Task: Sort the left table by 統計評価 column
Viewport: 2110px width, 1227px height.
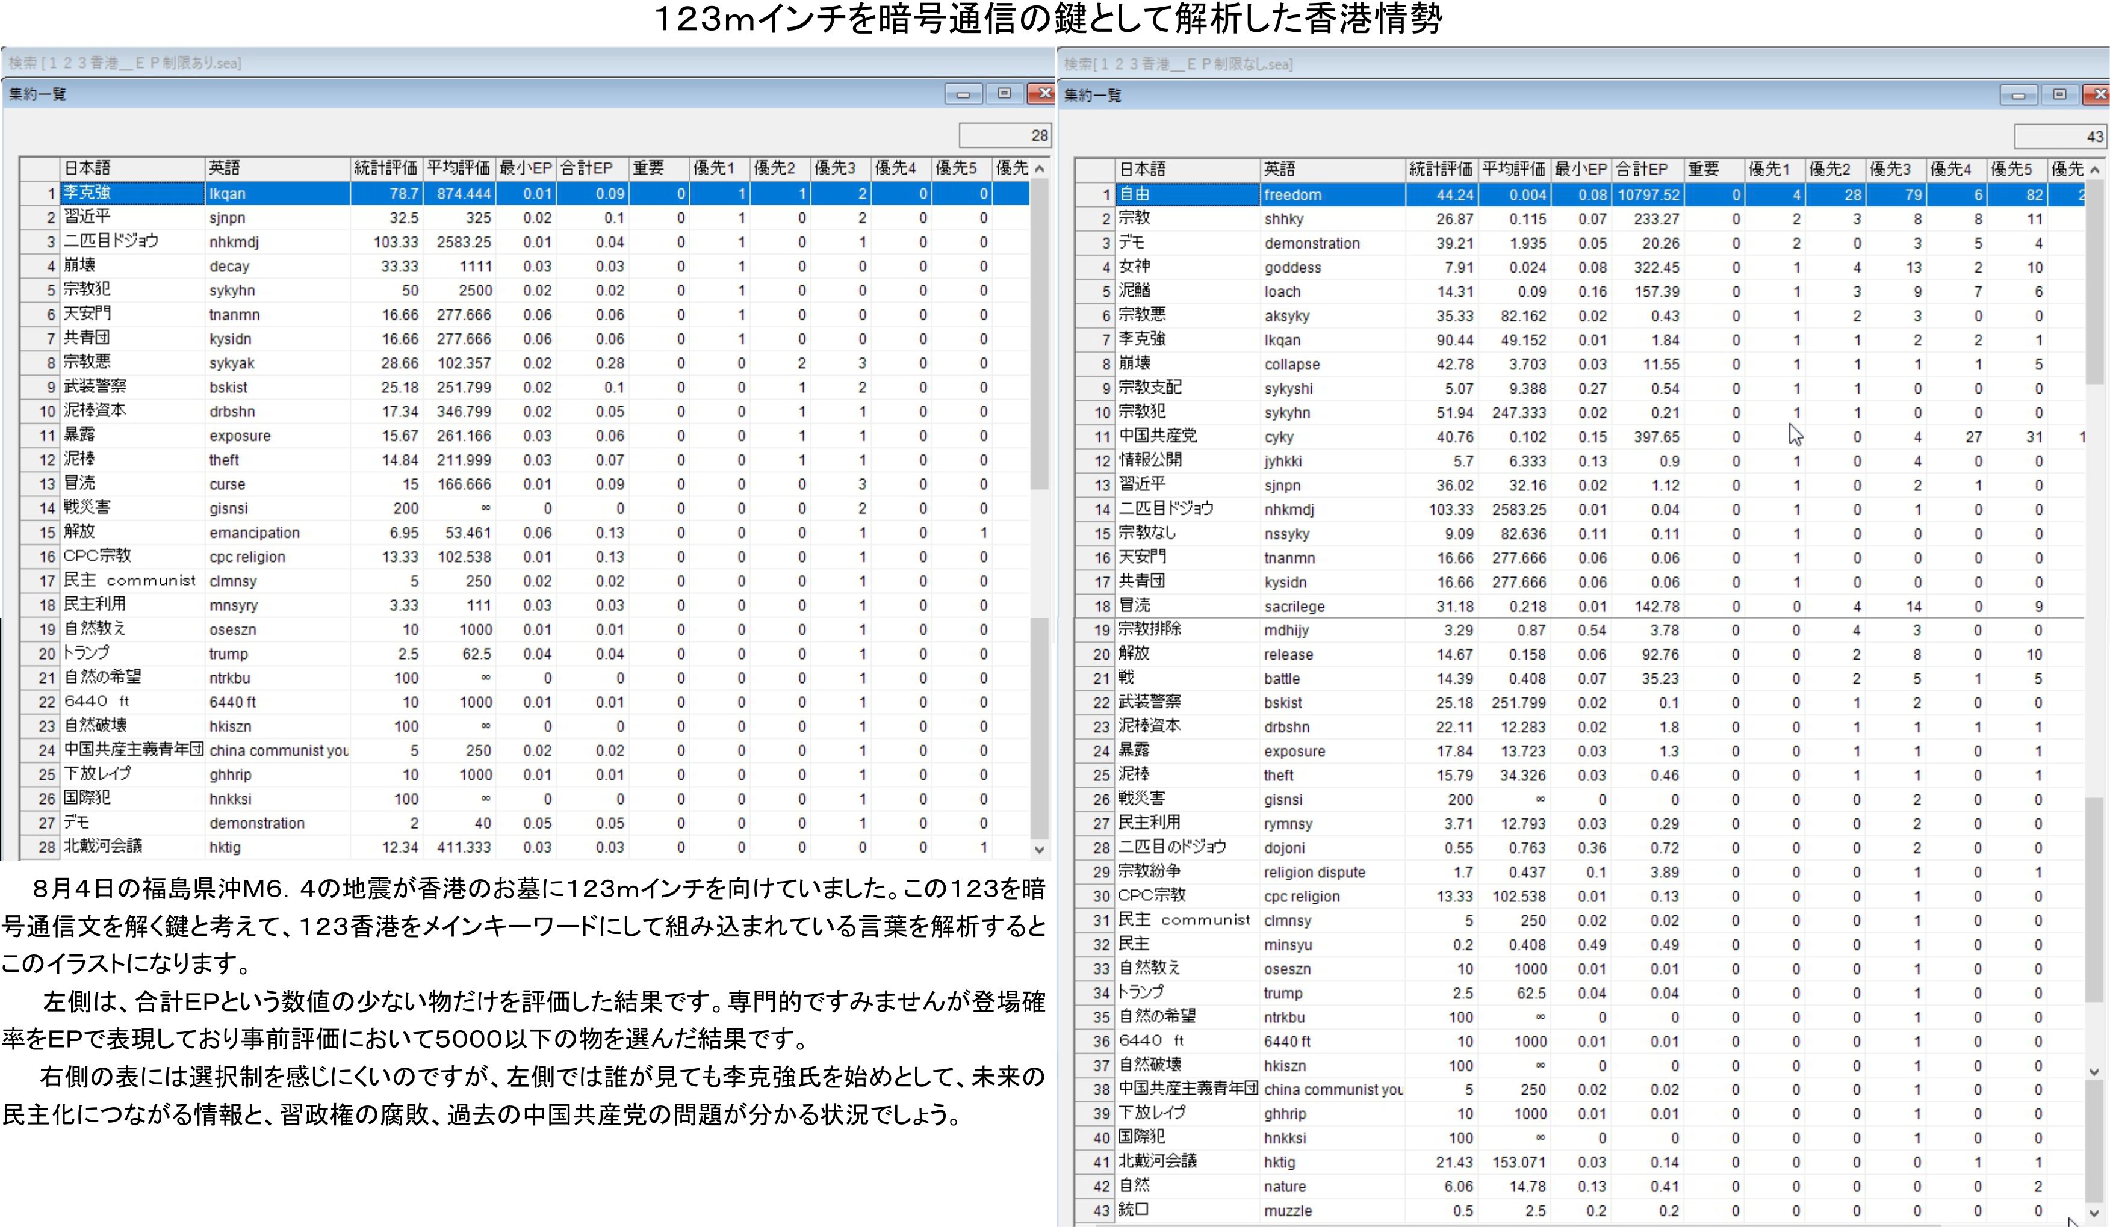Action: coord(385,168)
